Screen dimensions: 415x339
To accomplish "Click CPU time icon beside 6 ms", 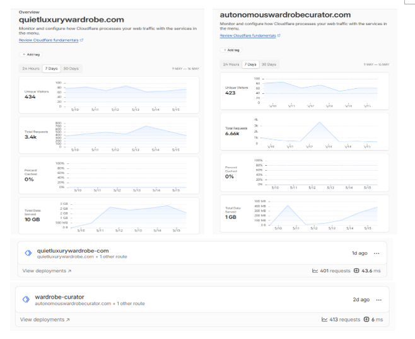I will [x=366, y=319].
